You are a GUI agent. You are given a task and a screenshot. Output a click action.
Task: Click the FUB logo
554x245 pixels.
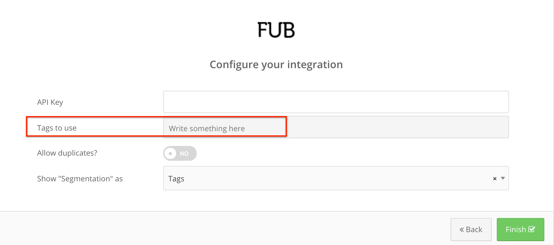[x=276, y=30]
